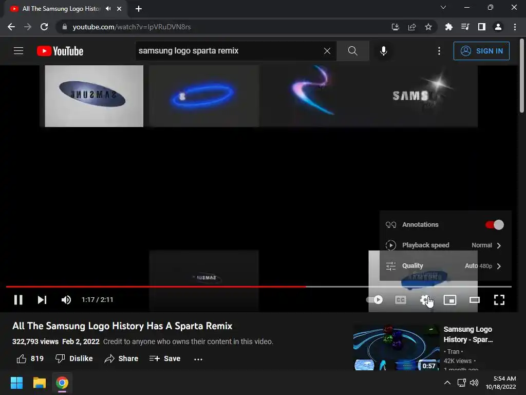Reload the page
Image resolution: width=526 pixels, height=395 pixels.
44,27
